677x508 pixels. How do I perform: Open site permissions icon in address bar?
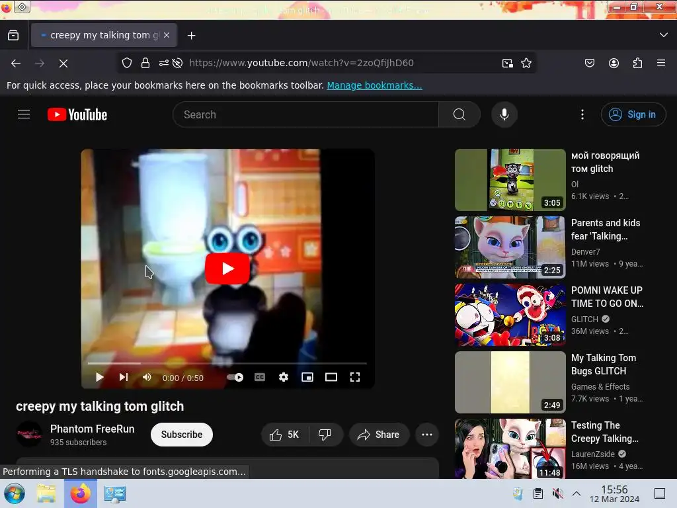tap(164, 63)
